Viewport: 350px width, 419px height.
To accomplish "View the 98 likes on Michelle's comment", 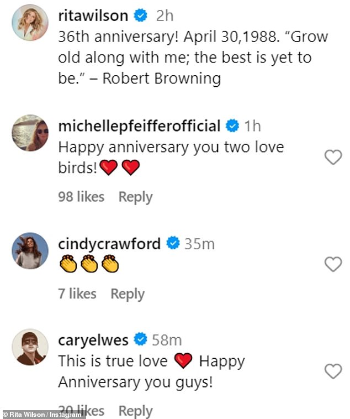I will 81,197.
